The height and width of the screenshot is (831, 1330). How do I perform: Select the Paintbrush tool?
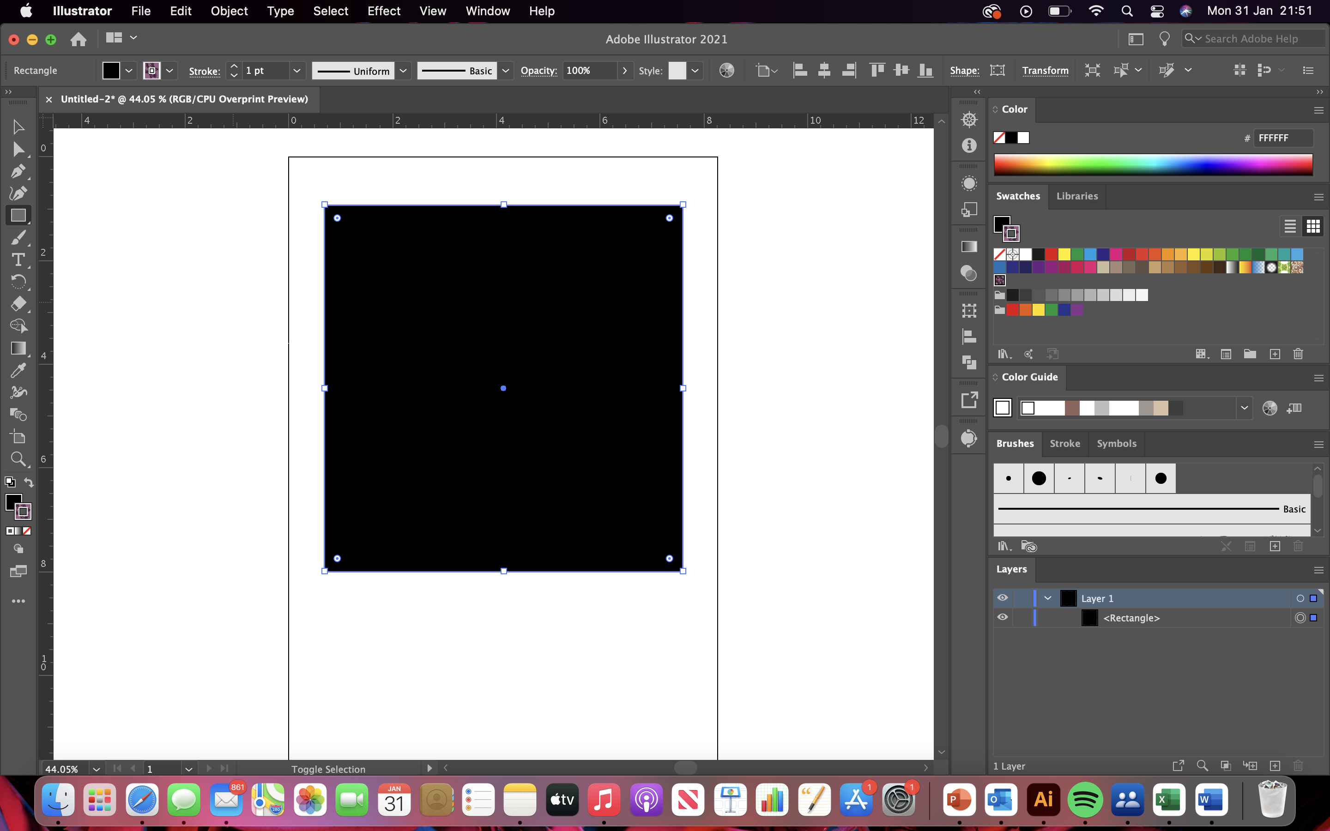pos(18,237)
